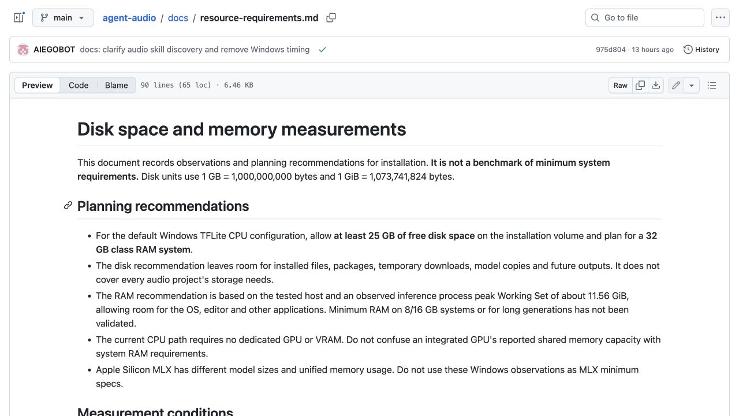The width and height of the screenshot is (739, 416).
Task: Open the Raw file view
Action: pos(621,86)
